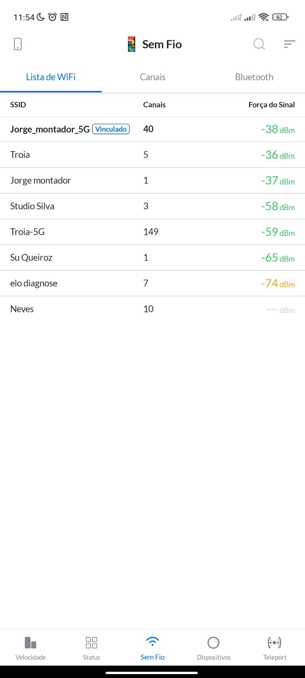Open the elo diagnose network

coord(34,283)
